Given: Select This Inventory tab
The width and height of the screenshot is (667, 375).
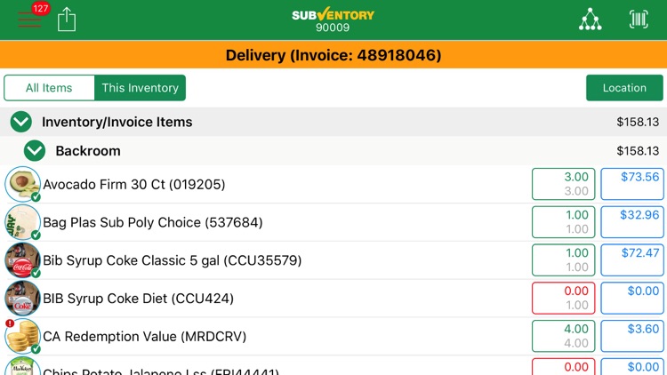Looking at the screenshot, I should coord(140,88).
